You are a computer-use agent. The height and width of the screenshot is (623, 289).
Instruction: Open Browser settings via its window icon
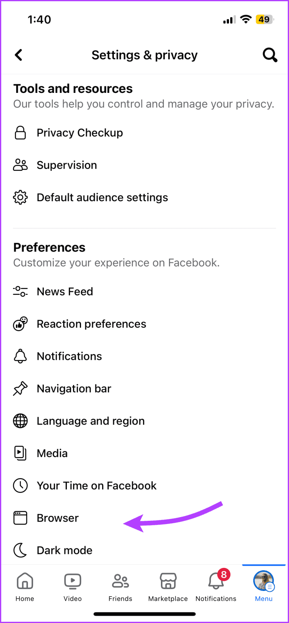(20, 518)
